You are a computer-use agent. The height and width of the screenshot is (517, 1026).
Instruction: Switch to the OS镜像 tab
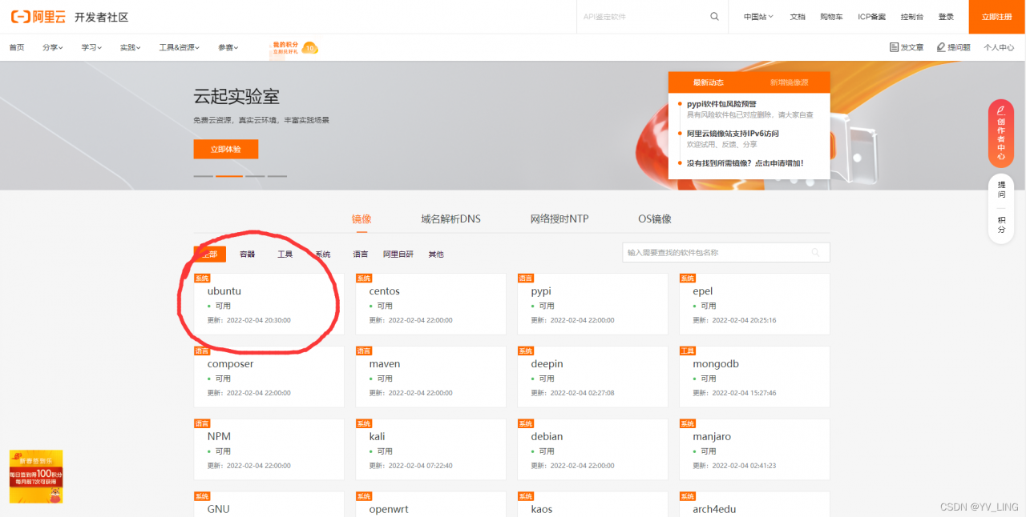point(655,218)
